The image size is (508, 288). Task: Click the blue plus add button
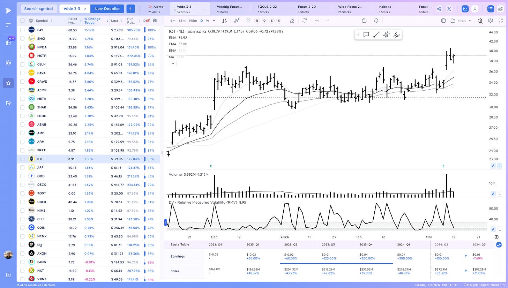(130, 9)
